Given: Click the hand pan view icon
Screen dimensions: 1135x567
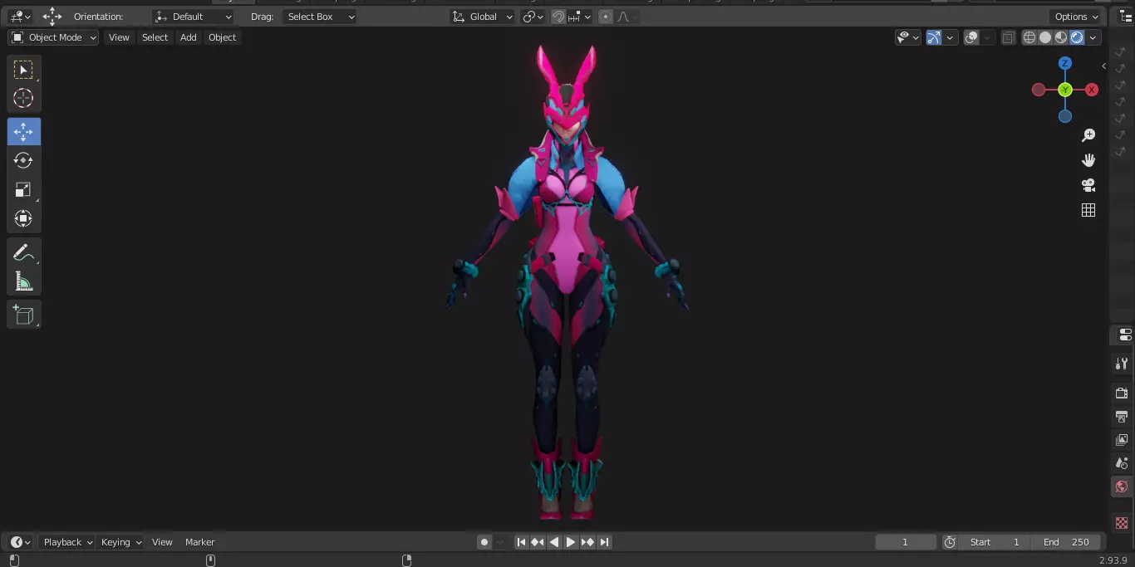Looking at the screenshot, I should click(1088, 160).
